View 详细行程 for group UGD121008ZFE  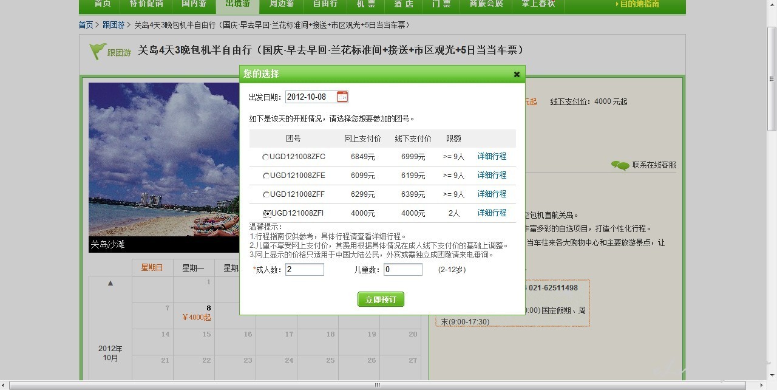pyautogui.click(x=492, y=176)
